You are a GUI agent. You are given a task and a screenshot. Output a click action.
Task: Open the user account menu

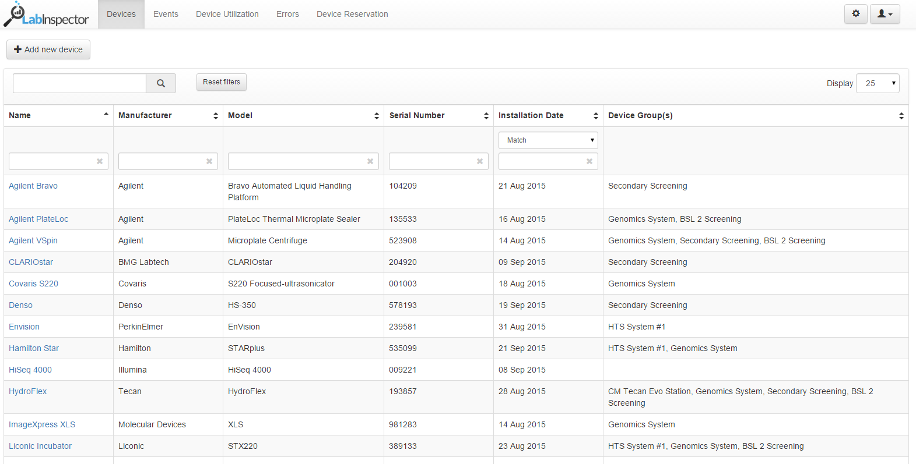pyautogui.click(x=885, y=14)
